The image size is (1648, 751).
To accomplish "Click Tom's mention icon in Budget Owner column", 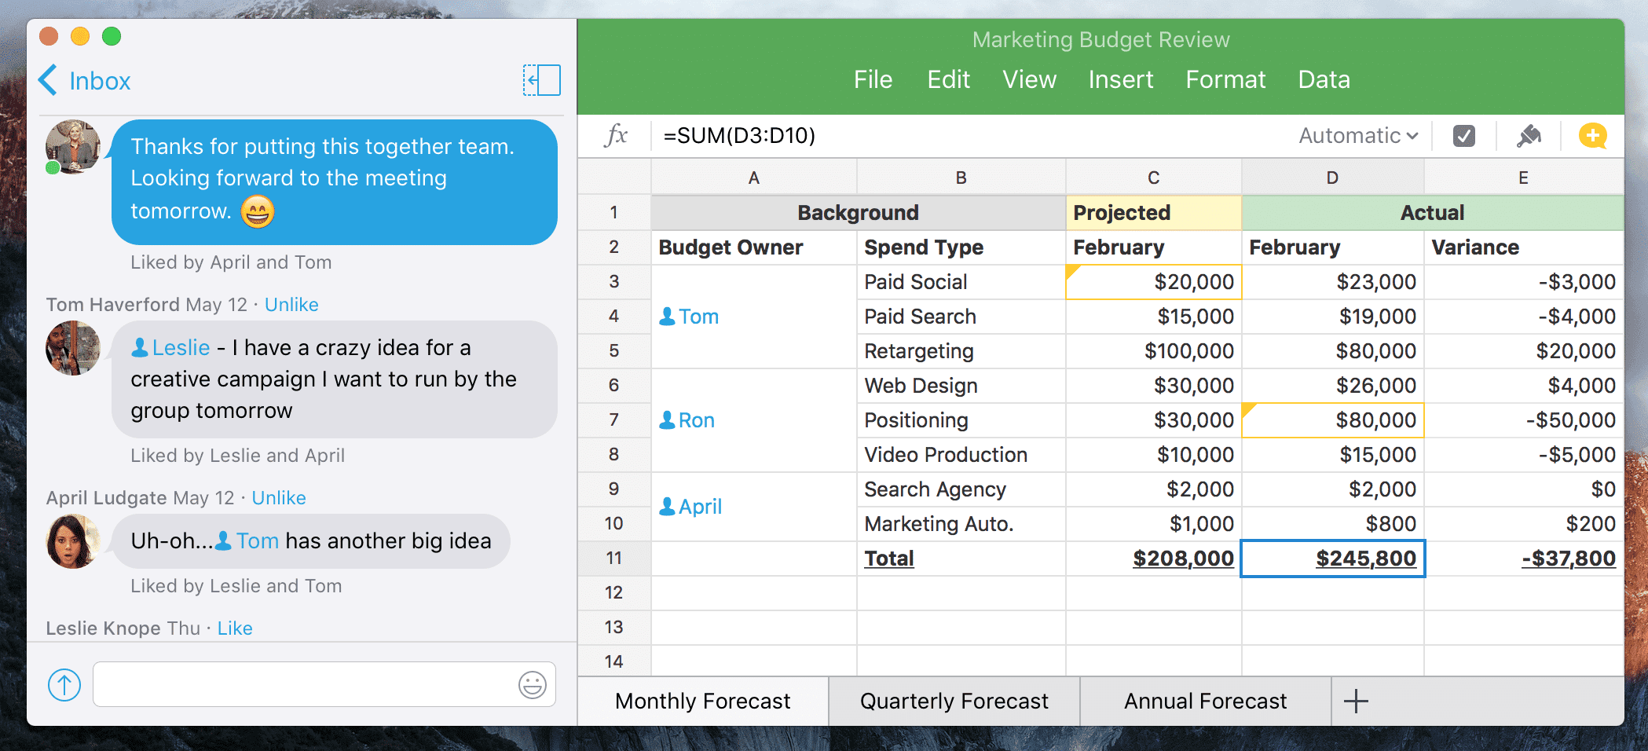I will (x=666, y=316).
